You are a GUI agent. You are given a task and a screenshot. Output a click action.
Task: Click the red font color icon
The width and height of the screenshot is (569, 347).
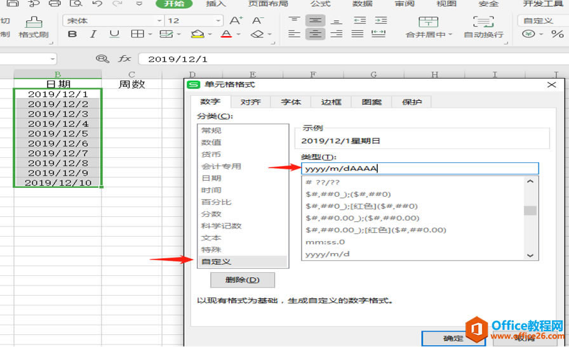(x=227, y=34)
